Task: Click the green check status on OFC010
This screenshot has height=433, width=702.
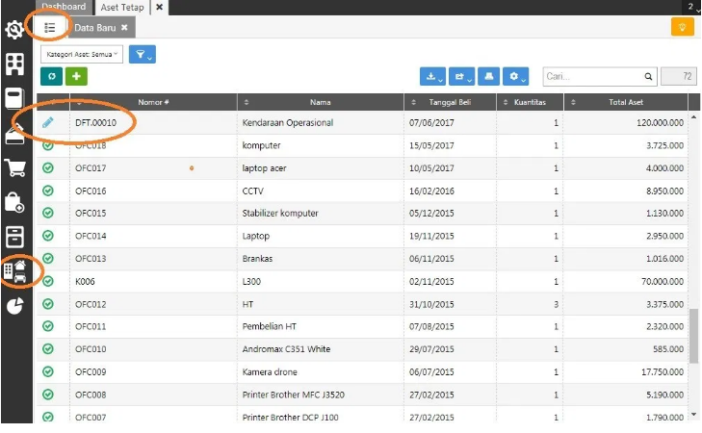Action: point(48,349)
